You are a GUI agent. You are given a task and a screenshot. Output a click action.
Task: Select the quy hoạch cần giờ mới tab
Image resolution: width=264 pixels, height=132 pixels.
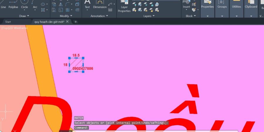pos(49,22)
